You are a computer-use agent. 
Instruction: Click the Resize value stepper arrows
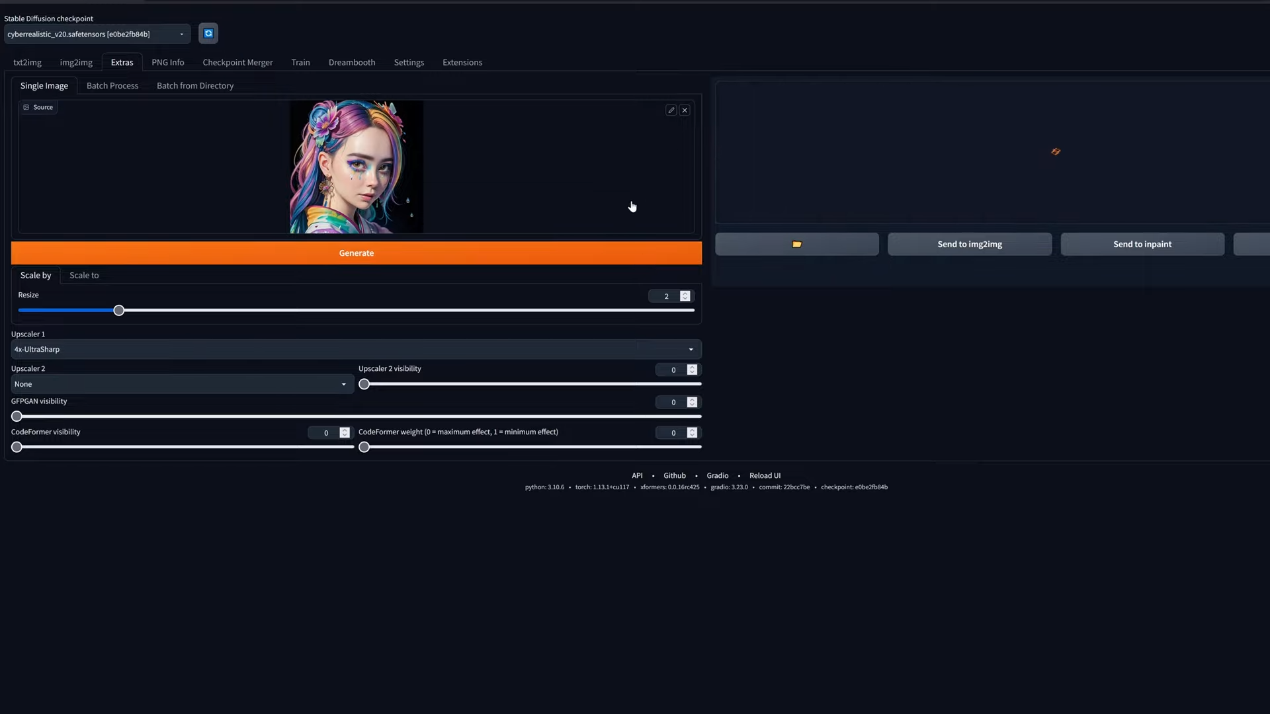[685, 296]
